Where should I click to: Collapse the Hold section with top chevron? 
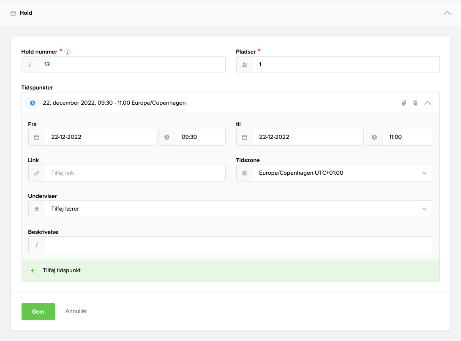[447, 13]
